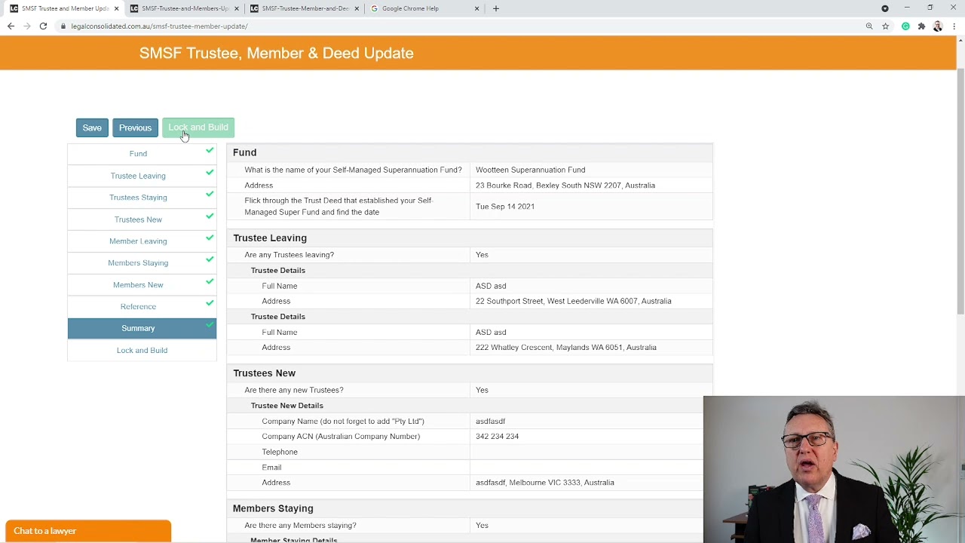
Task: Click the green check beside Member Leaving
Action: pos(210,238)
